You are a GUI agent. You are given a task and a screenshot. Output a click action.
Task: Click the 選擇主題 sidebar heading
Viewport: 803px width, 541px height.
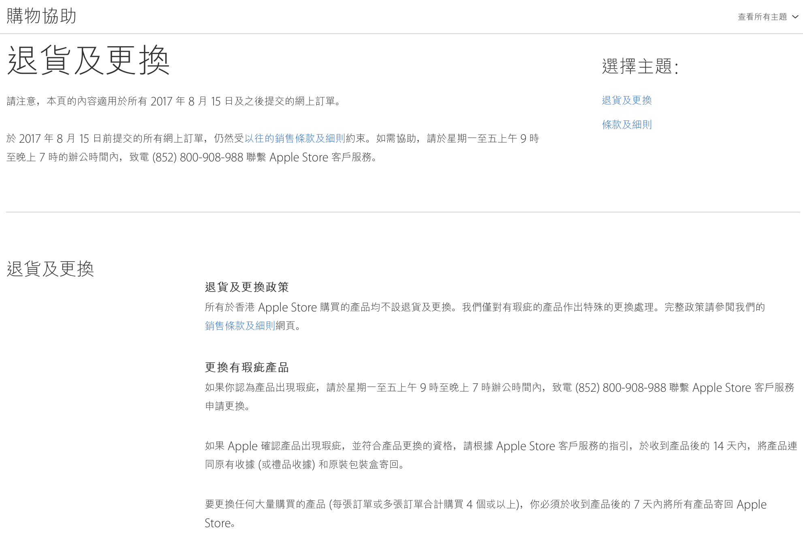(x=640, y=66)
